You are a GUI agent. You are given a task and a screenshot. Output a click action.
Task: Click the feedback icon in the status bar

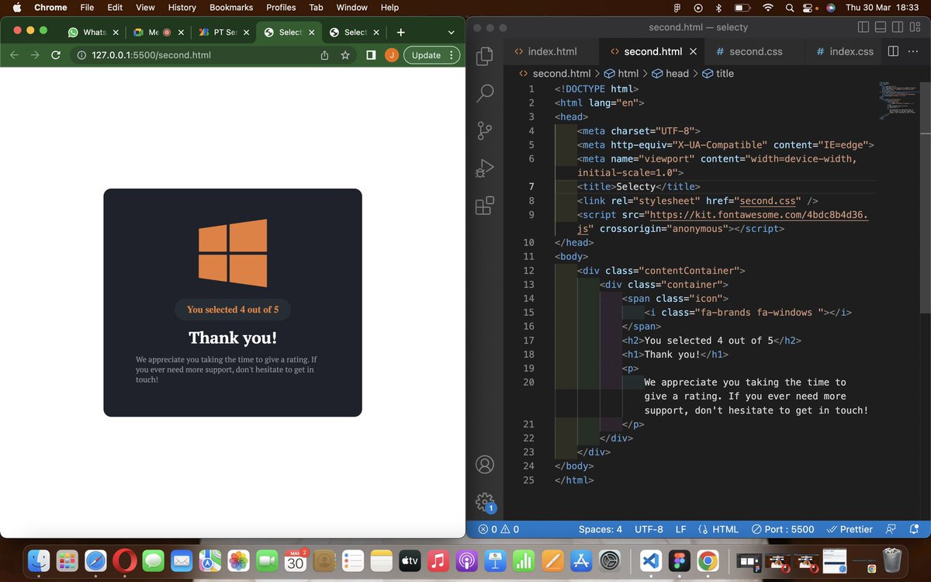(891, 529)
